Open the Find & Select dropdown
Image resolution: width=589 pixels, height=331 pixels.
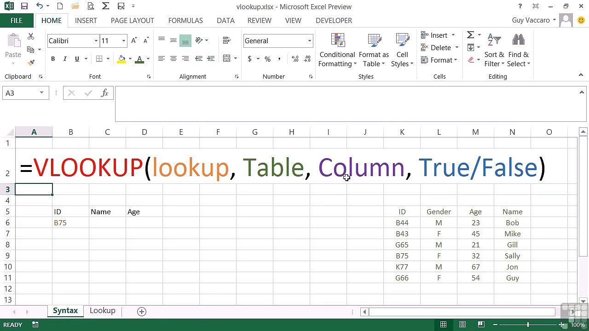[x=519, y=51]
